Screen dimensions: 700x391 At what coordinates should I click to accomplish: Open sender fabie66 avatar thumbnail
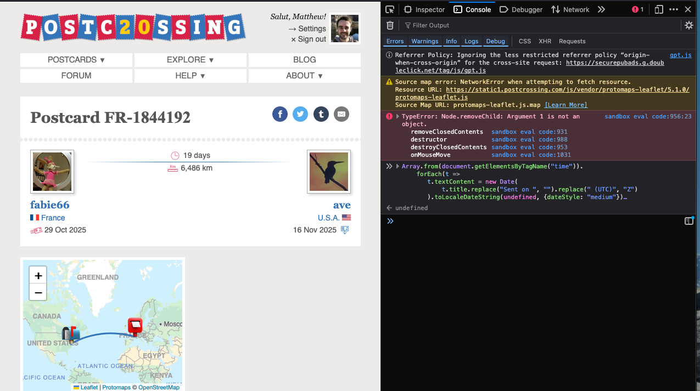(x=52, y=172)
